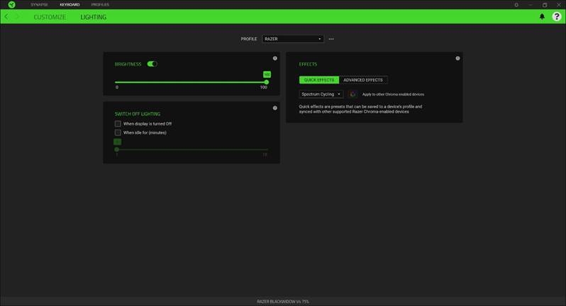Enable When idle for (minutes) checkbox
The image size is (566, 306).
click(x=118, y=132)
